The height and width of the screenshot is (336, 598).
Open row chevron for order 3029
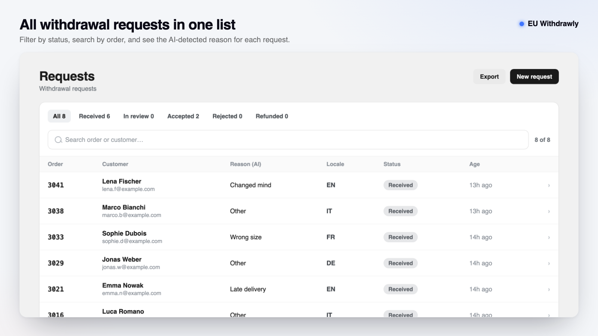click(549, 263)
